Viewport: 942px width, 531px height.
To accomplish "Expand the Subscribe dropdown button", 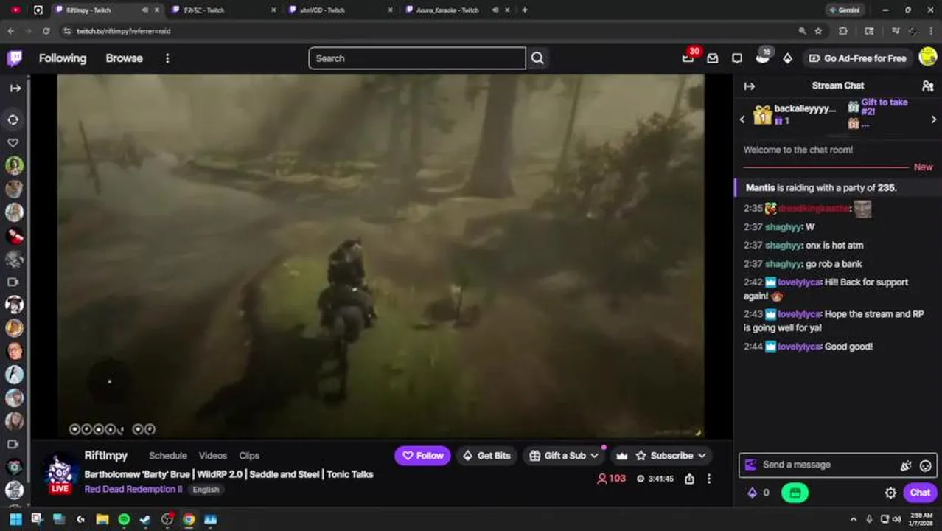I will click(701, 456).
